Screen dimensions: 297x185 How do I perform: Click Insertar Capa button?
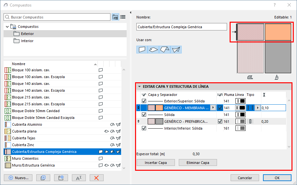(x=156, y=163)
